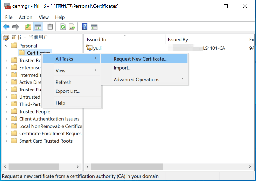Viewport: 256px width, 181px height.
Task: Open the Action menu in menu bar
Action: [25, 17]
